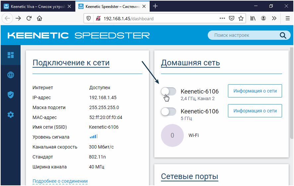This screenshot has height=186, width=294.
Task: Open the Firefox hamburger menu
Action: [287, 19]
